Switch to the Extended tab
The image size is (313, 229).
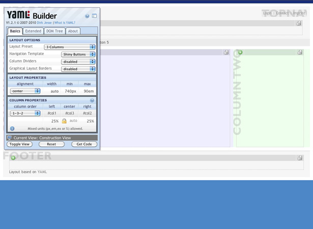pos(33,31)
